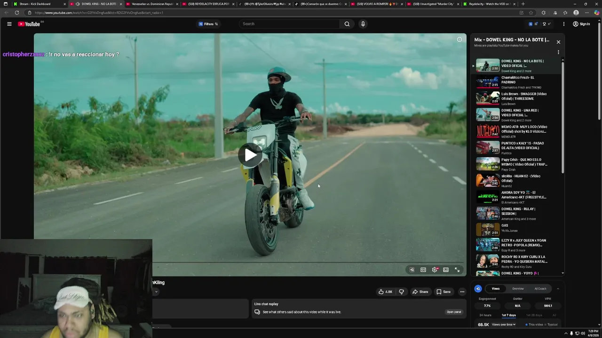Viewport: 602px width, 338px height.
Task: Enter fullscreen on the video player
Action: (x=457, y=270)
